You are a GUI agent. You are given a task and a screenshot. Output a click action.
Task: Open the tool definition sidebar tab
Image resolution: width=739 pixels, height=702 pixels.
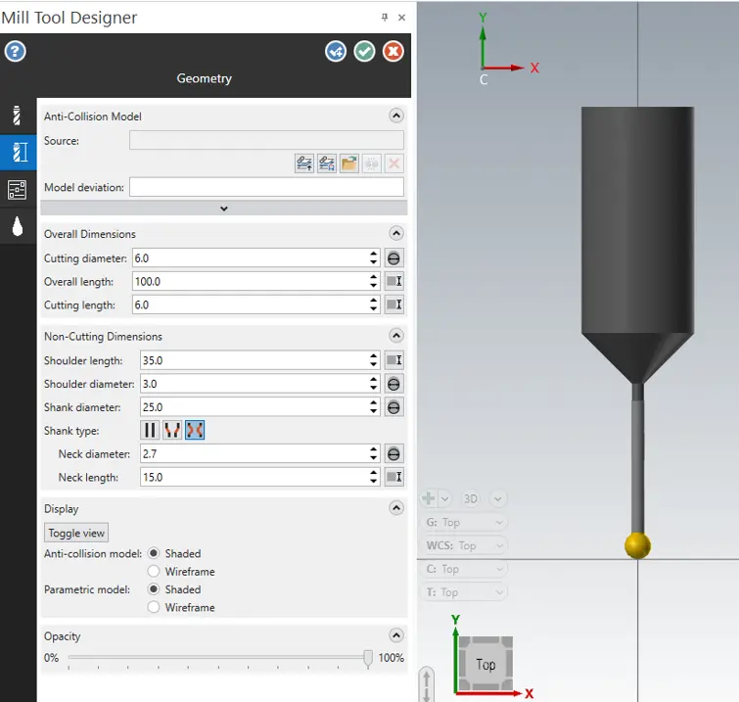(18, 116)
